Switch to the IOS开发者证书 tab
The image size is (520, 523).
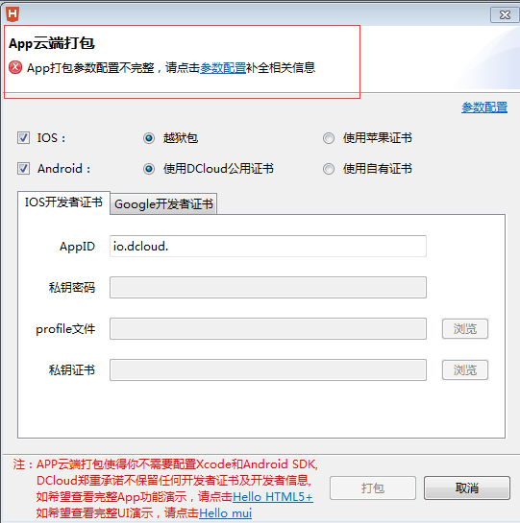coord(63,202)
